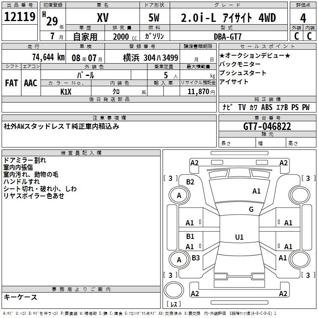This screenshot has height=318, width=318.
Task: Click inspector note 室内汚れ、動物の毛
Action: pos(31,175)
